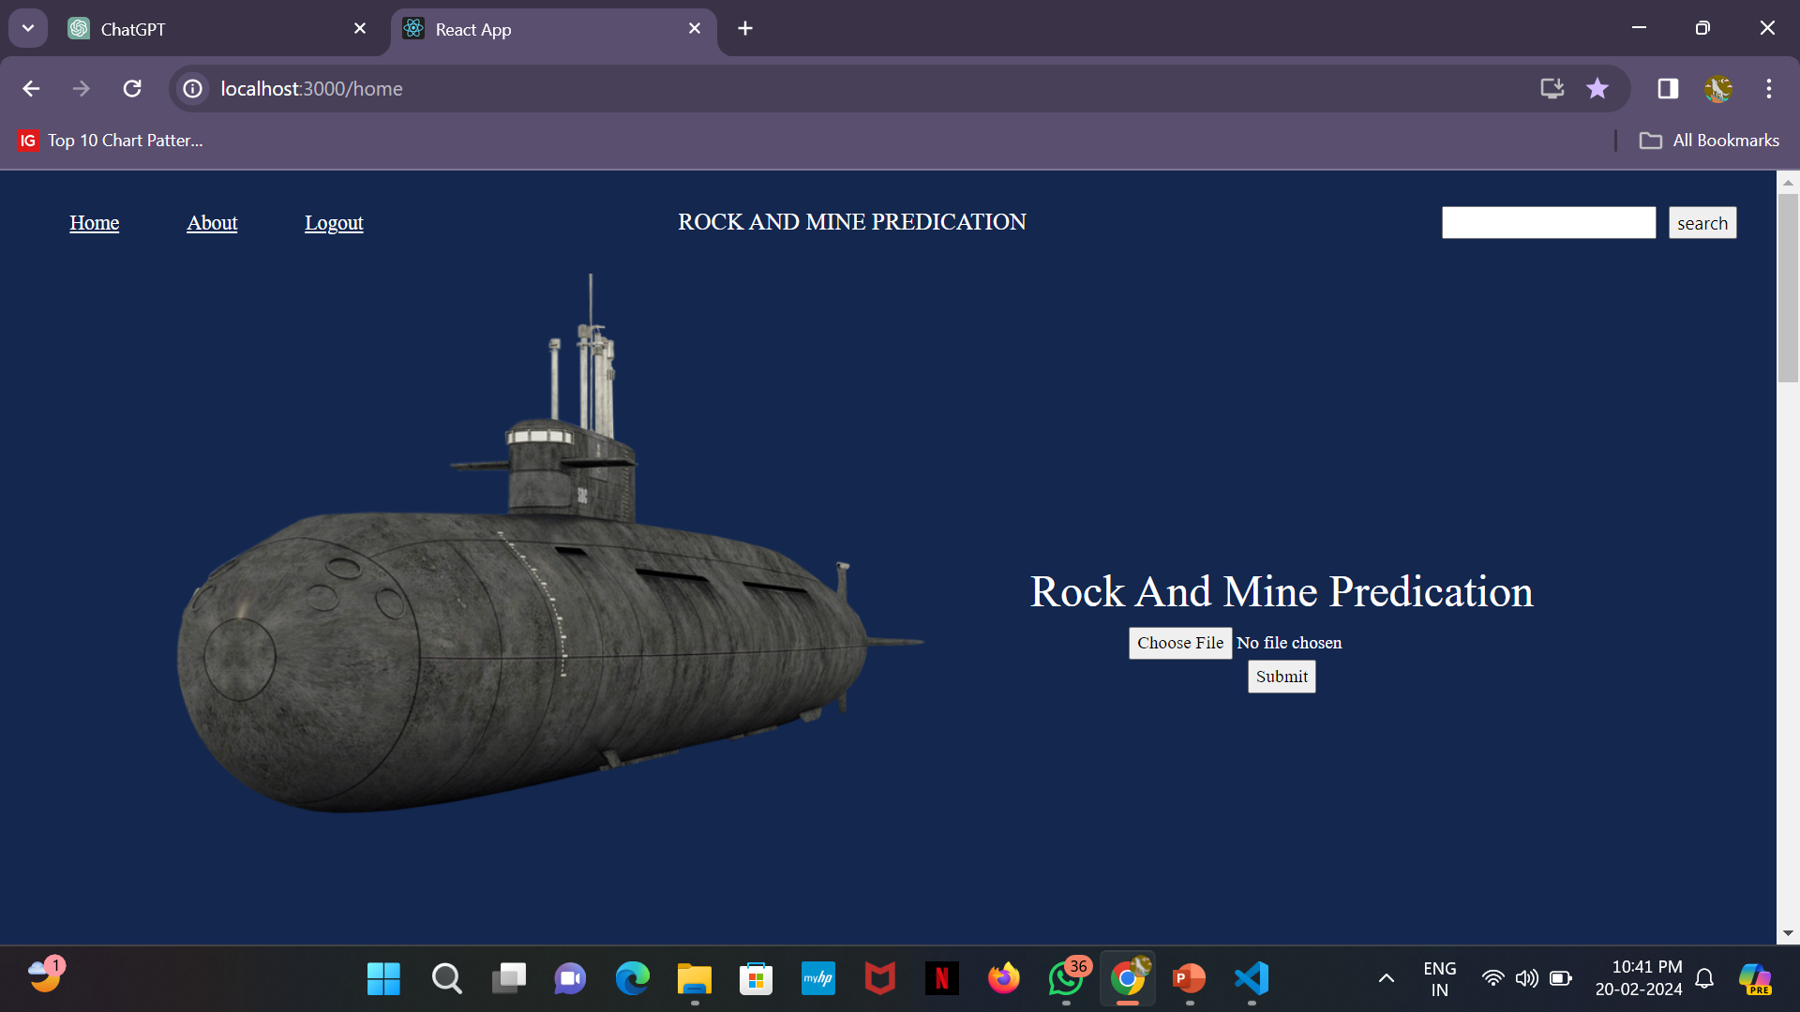The height and width of the screenshot is (1012, 1800).
Task: Open WhatsApp from the taskbar
Action: (1066, 979)
